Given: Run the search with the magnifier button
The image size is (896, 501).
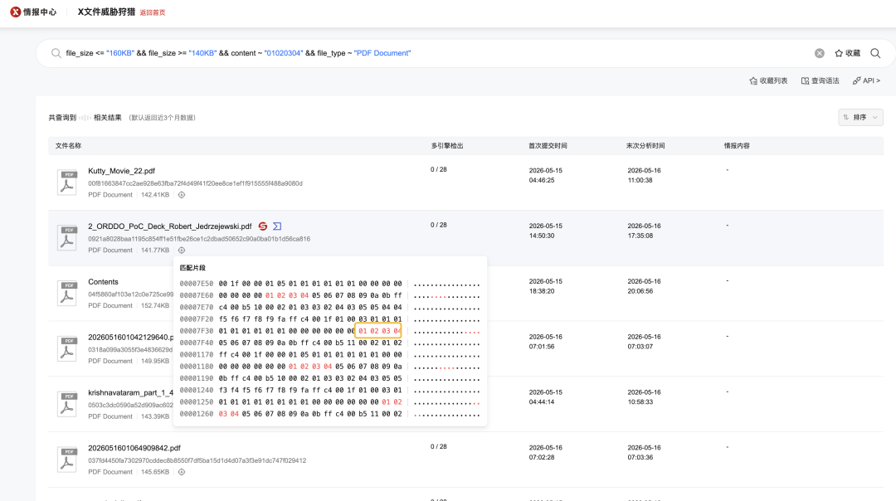Looking at the screenshot, I should 875,53.
